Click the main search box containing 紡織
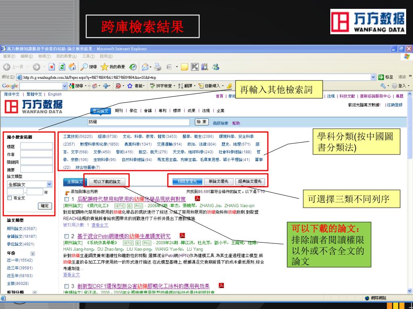413x309 pixels. click(x=139, y=122)
